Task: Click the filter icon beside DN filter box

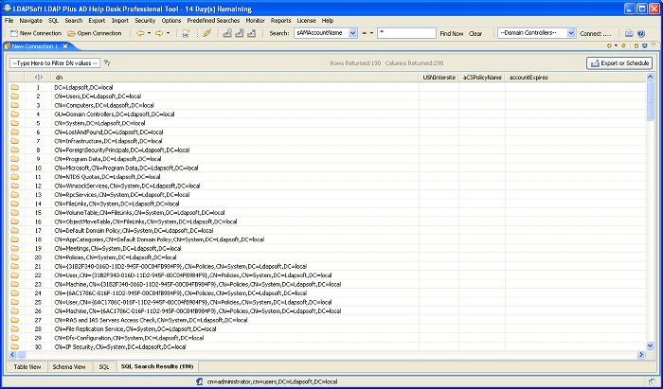Action: 107,62
